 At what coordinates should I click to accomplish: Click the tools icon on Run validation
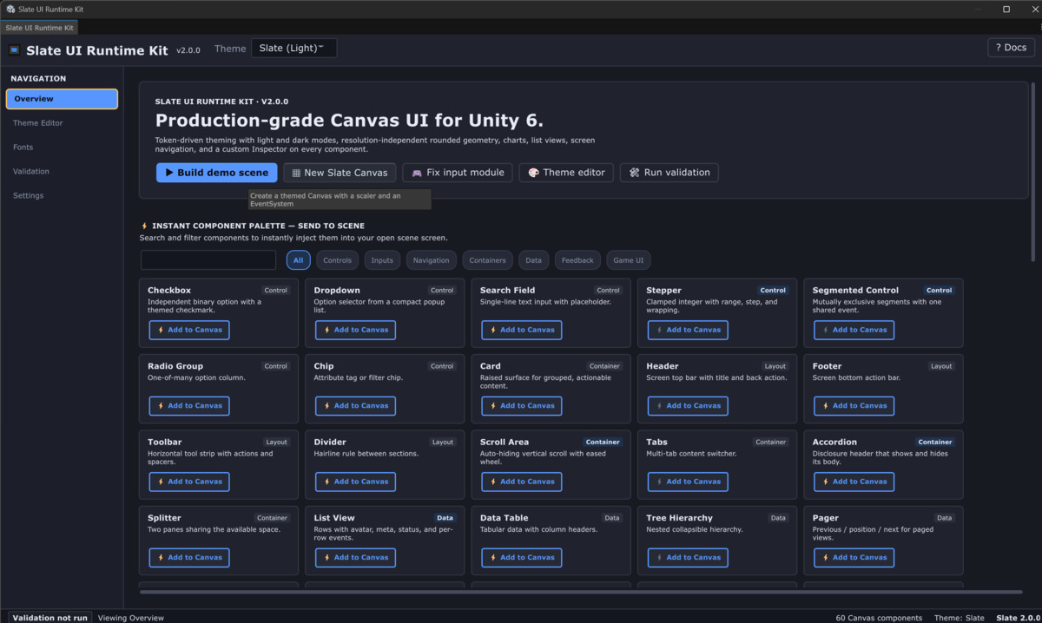pyautogui.click(x=635, y=173)
